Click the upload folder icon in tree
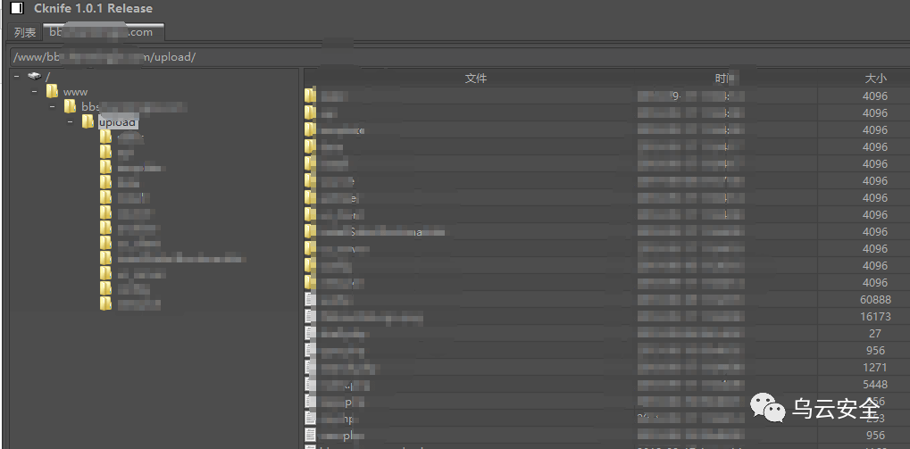 (x=88, y=121)
